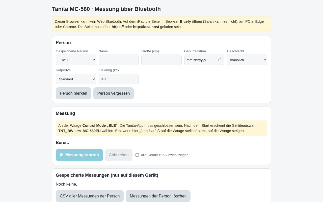This screenshot has width=323, height=202.
Task: Click Person vergessen button
Action: pyautogui.click(x=114, y=93)
